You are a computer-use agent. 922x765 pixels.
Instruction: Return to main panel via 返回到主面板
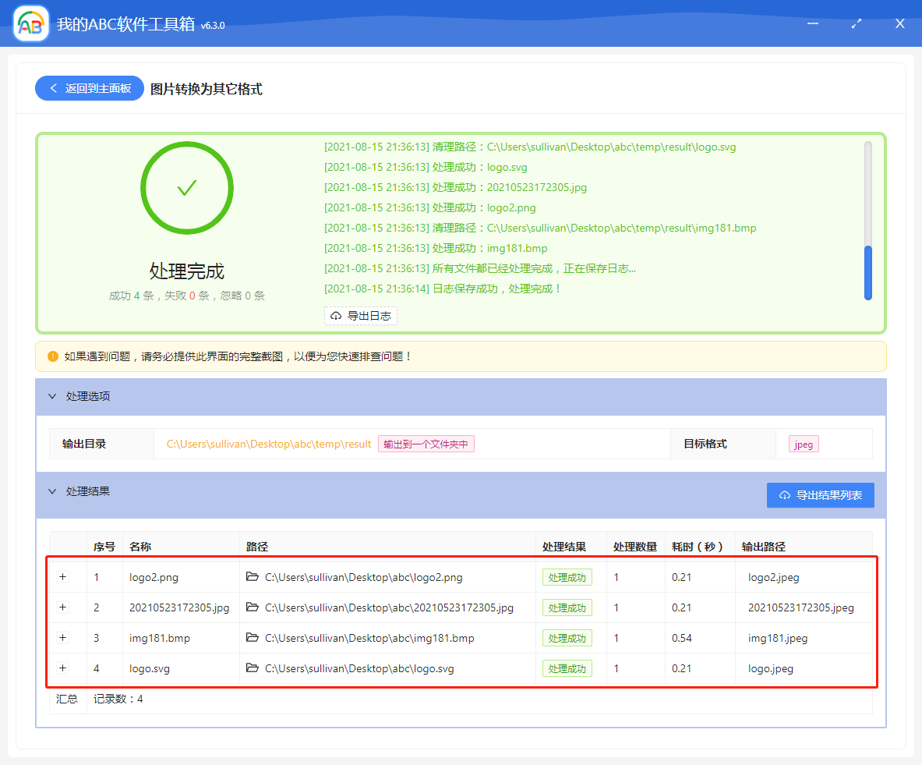coord(89,88)
